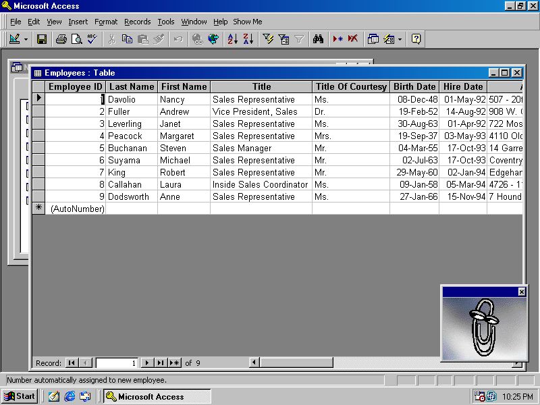Delete the selected record from the toolbar

pyautogui.click(x=352, y=38)
